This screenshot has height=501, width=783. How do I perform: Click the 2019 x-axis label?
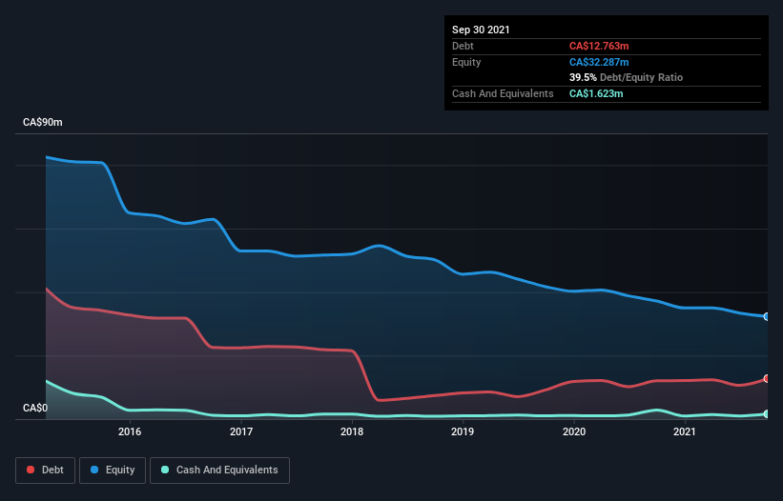463,431
